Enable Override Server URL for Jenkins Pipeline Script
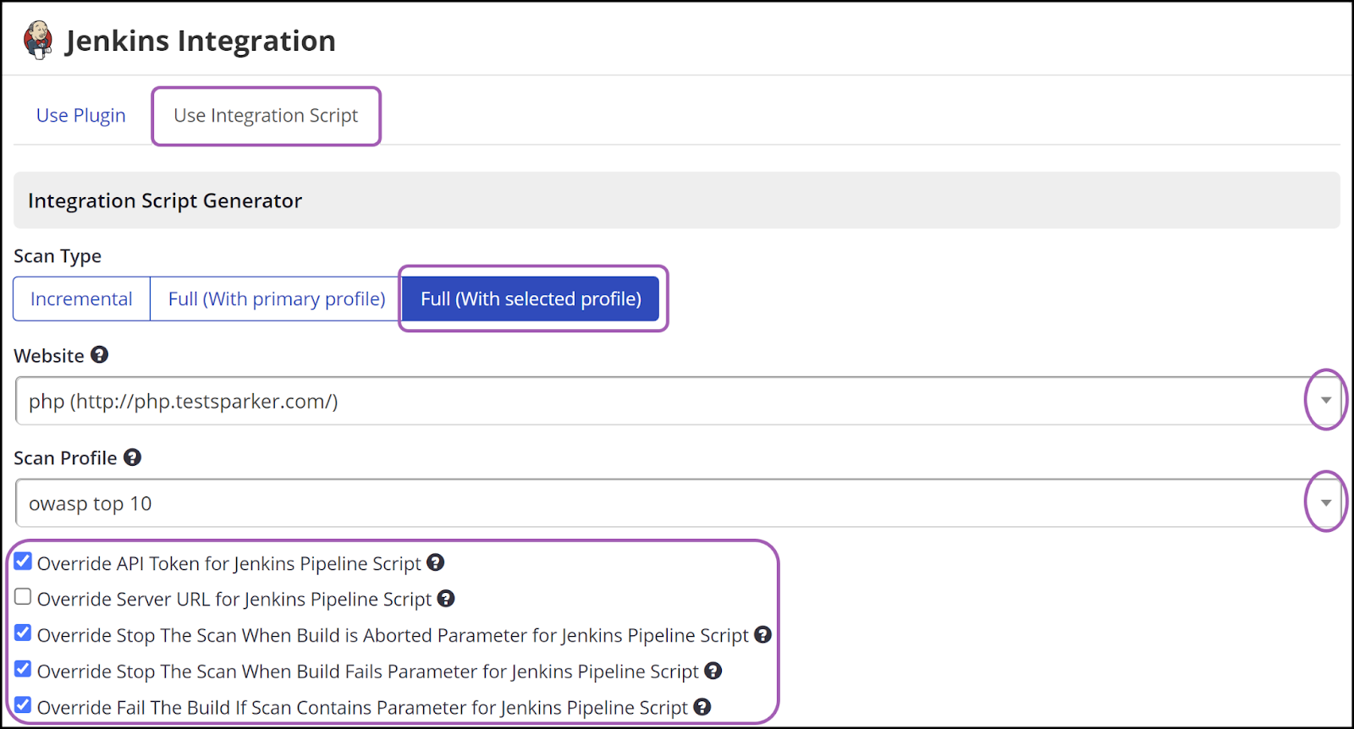 pos(22,596)
